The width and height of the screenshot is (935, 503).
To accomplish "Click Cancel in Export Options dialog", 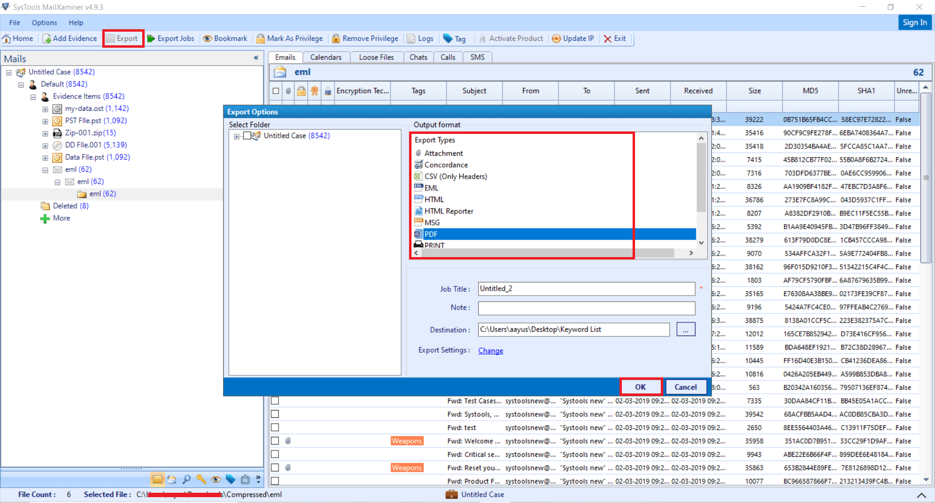I will pyautogui.click(x=686, y=387).
